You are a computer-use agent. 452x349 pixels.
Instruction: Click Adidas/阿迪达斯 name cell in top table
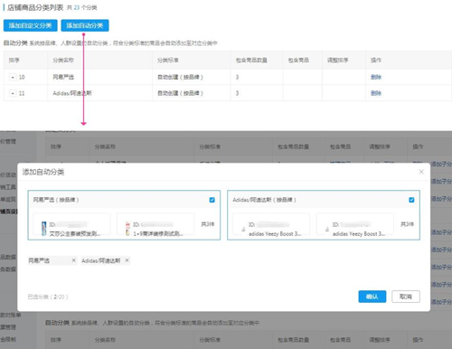pos(72,93)
